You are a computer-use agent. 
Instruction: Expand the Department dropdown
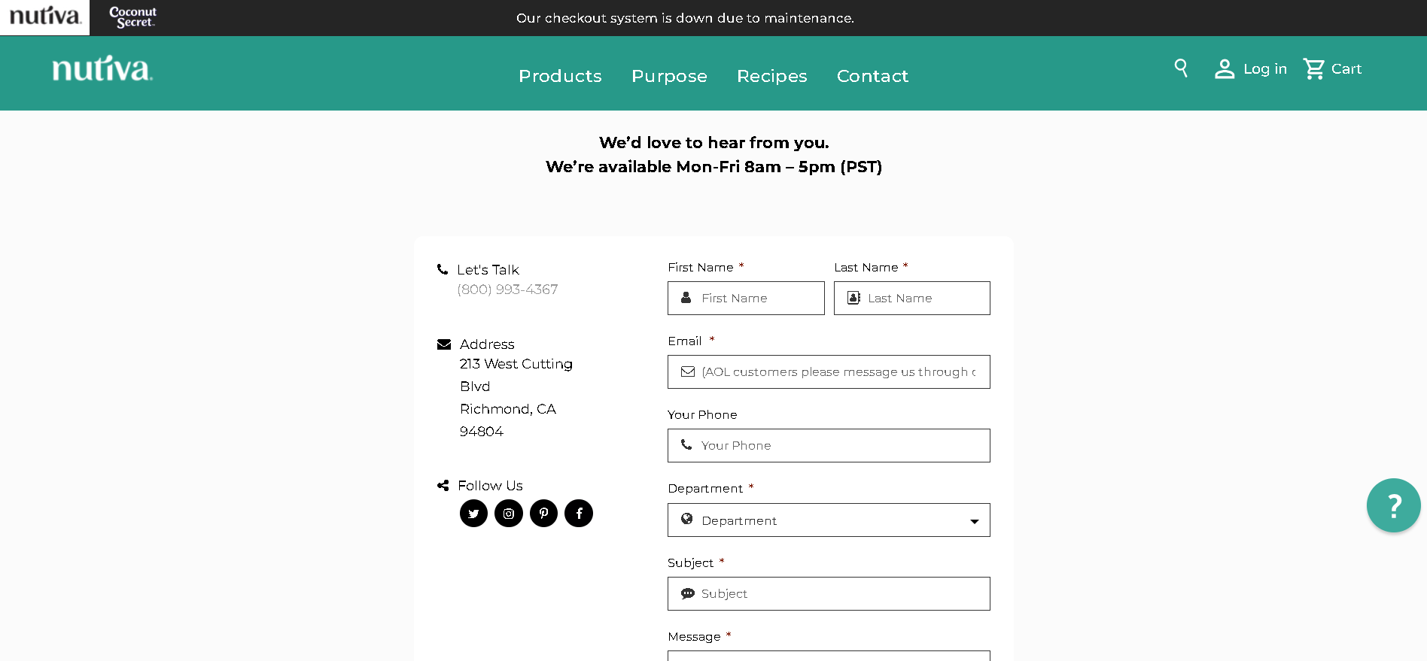pos(829,520)
